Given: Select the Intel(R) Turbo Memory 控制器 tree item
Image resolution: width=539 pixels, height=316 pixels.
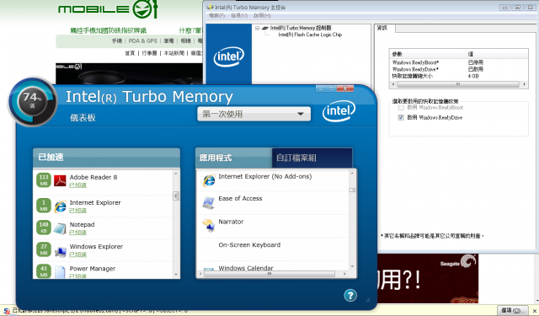Looking at the screenshot, I should pos(301,28).
